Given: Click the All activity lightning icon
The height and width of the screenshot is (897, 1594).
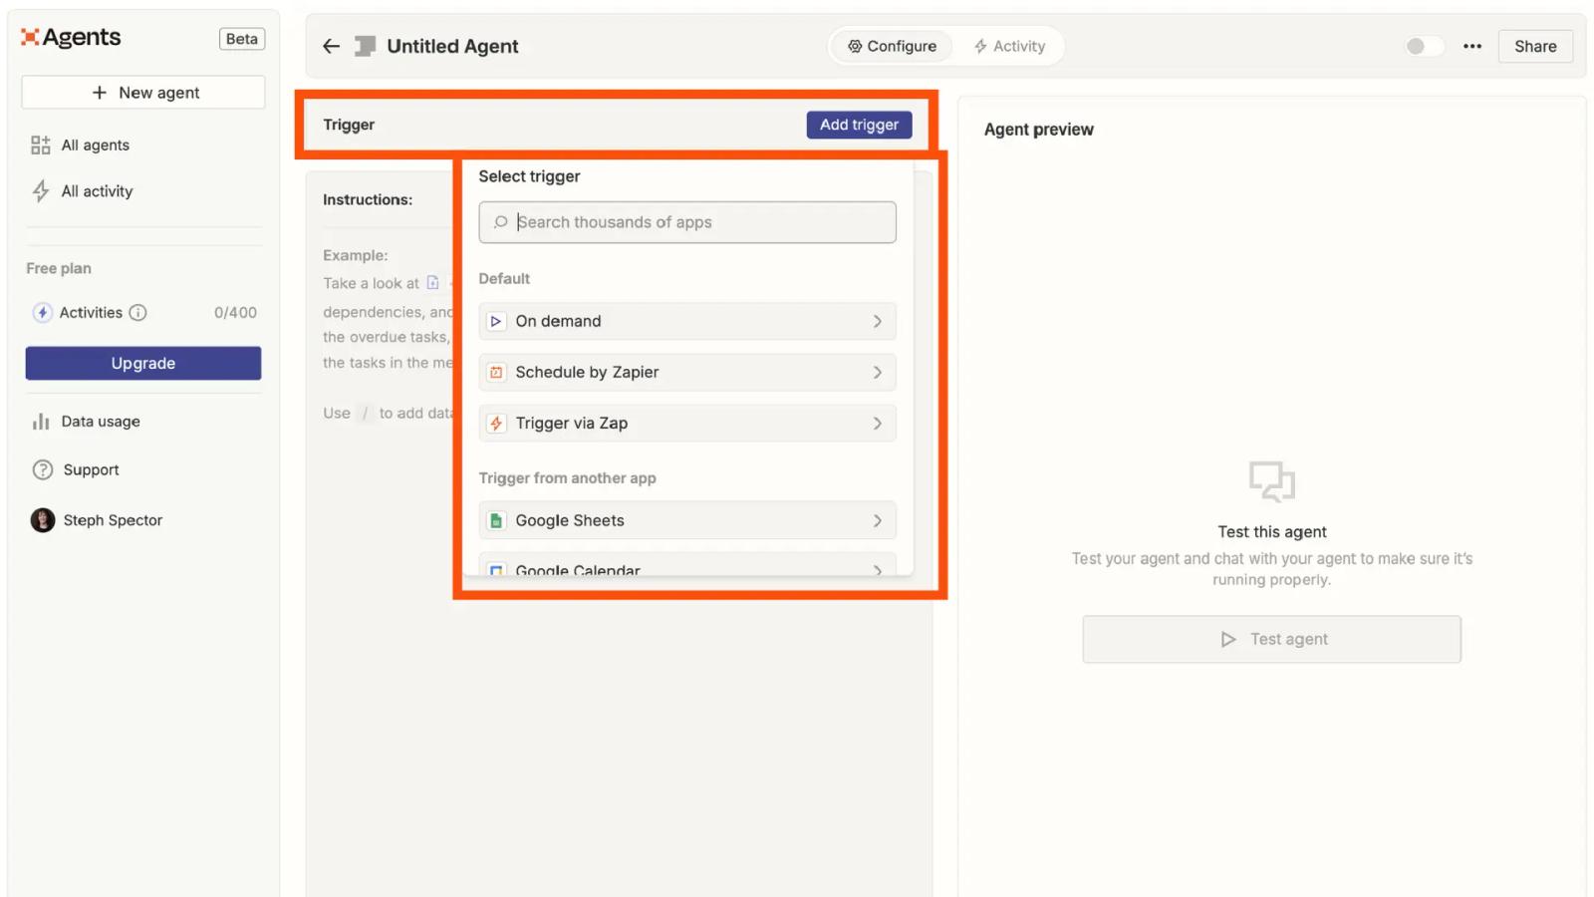Looking at the screenshot, I should point(41,191).
